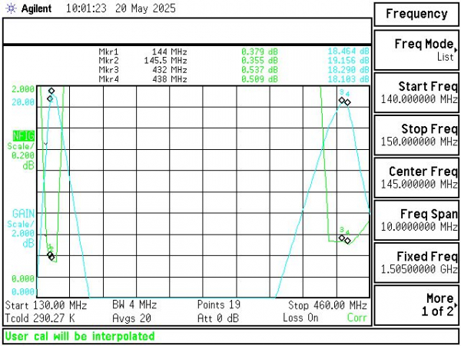Image resolution: width=461 pixels, height=346 pixels.
Task: Open the Freq Mode List softkey
Action: pos(416,50)
